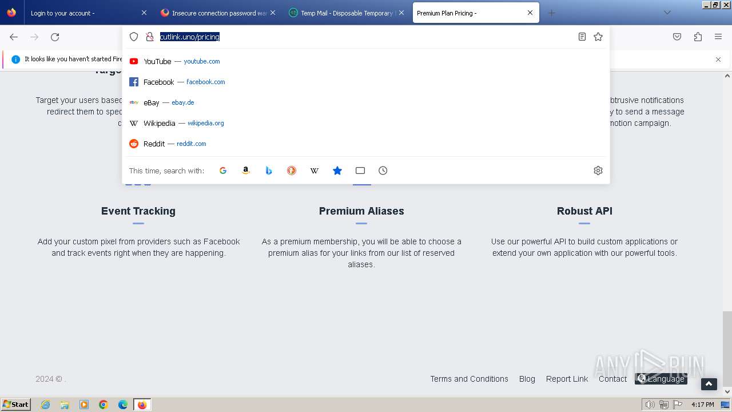Toggle reader view icon in the address bar
The image size is (732, 412).
582,37
